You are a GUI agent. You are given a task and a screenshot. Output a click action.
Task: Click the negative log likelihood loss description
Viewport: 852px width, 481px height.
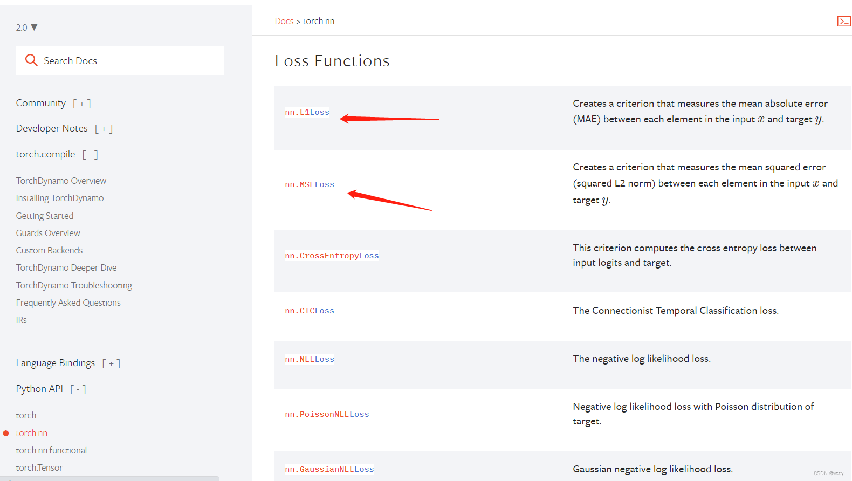(x=642, y=359)
